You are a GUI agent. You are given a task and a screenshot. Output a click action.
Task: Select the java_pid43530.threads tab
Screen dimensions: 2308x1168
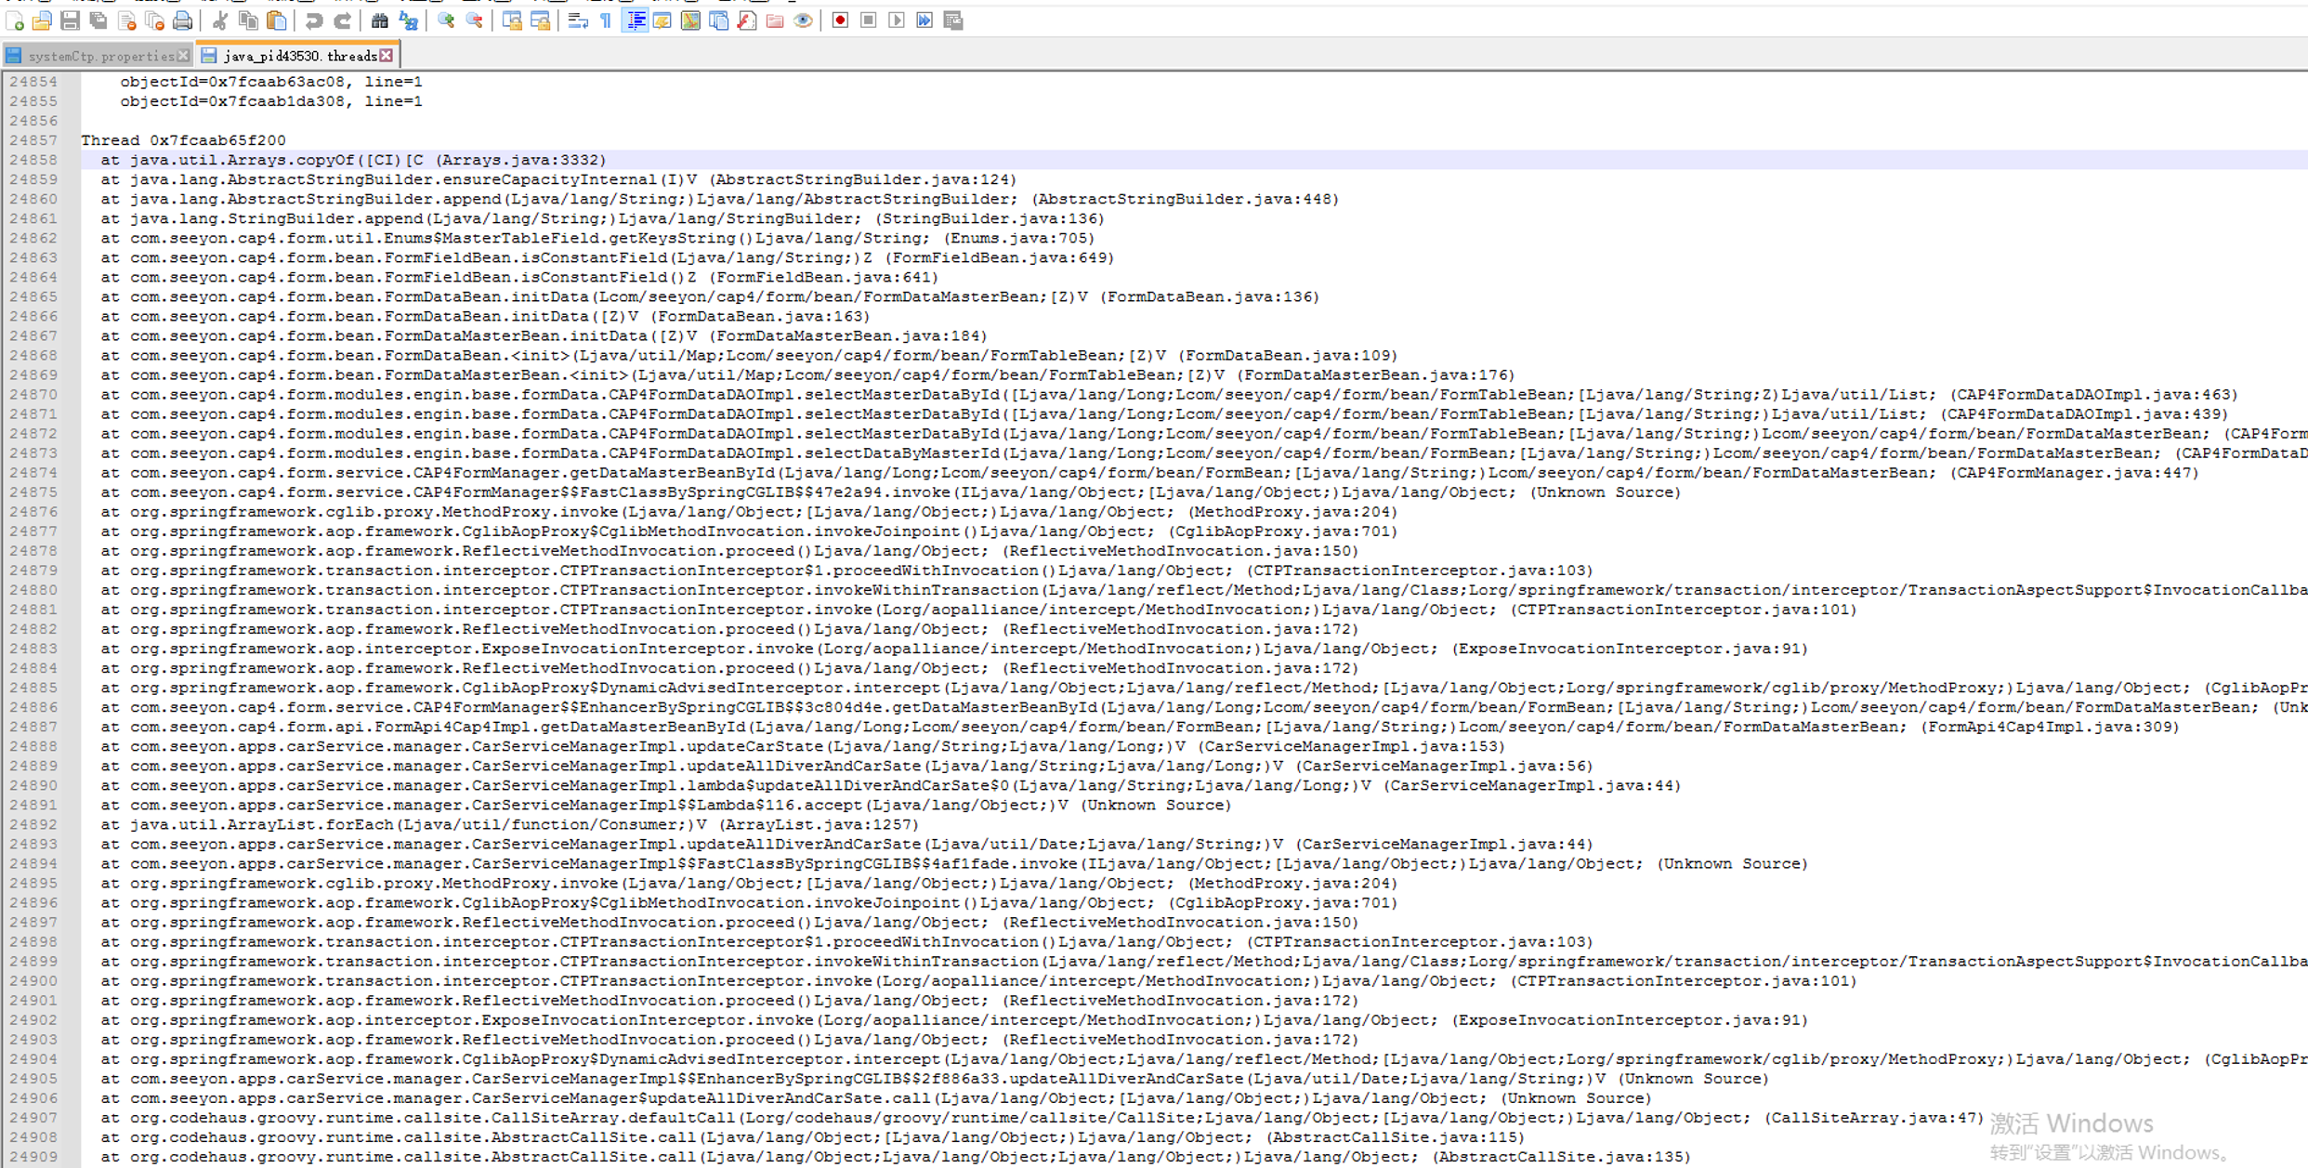(x=299, y=56)
